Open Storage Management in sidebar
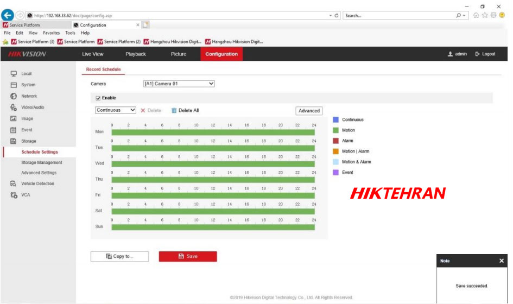This screenshot has height=304, width=513. [42, 163]
